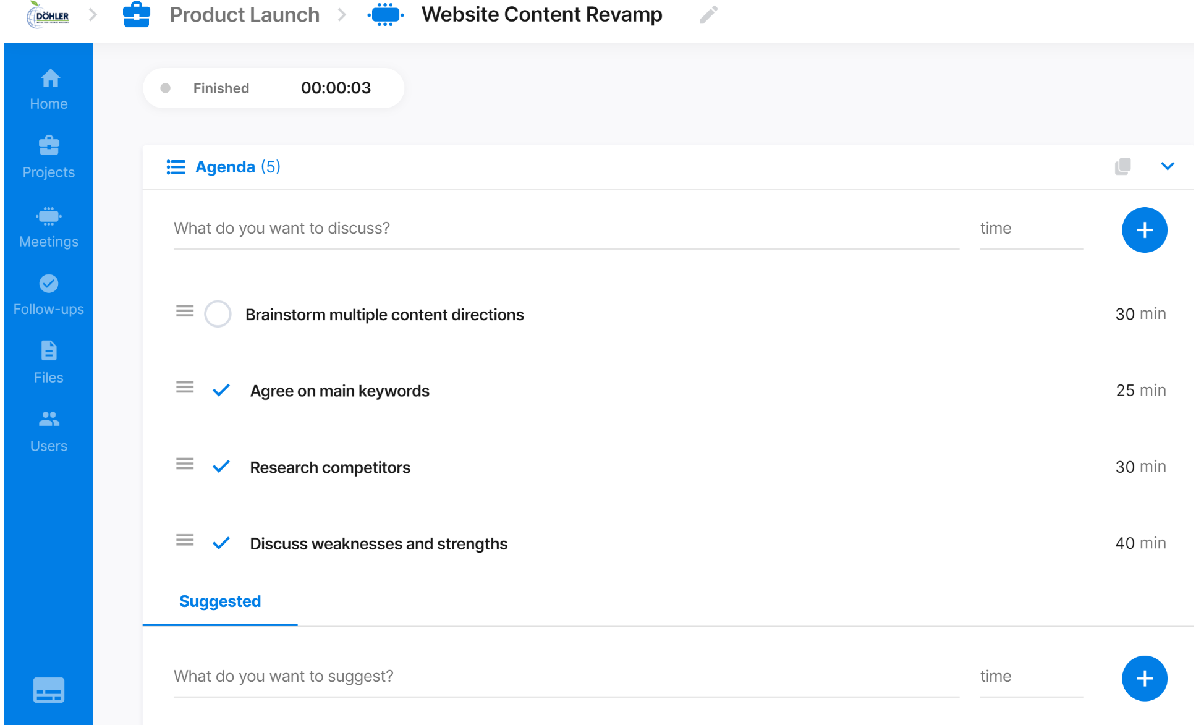
Task: Check off Brainstorm multiple content directions
Action: [x=218, y=314]
